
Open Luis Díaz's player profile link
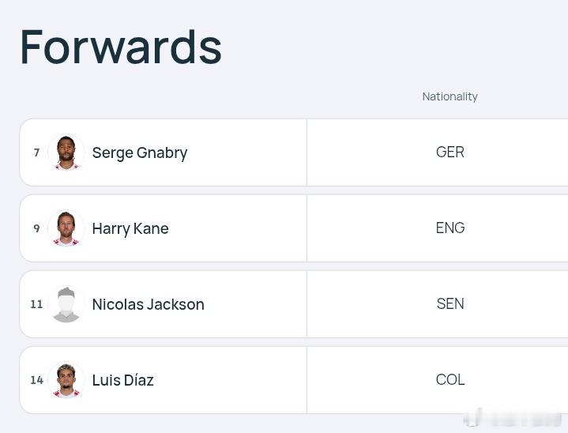pyautogui.click(x=122, y=380)
